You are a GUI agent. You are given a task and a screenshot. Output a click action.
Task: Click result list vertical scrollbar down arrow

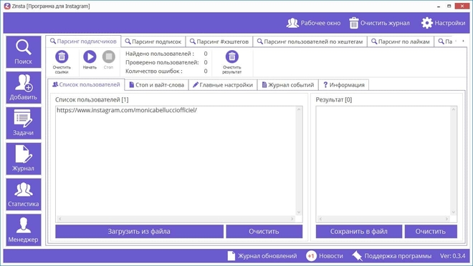[x=454, y=212]
